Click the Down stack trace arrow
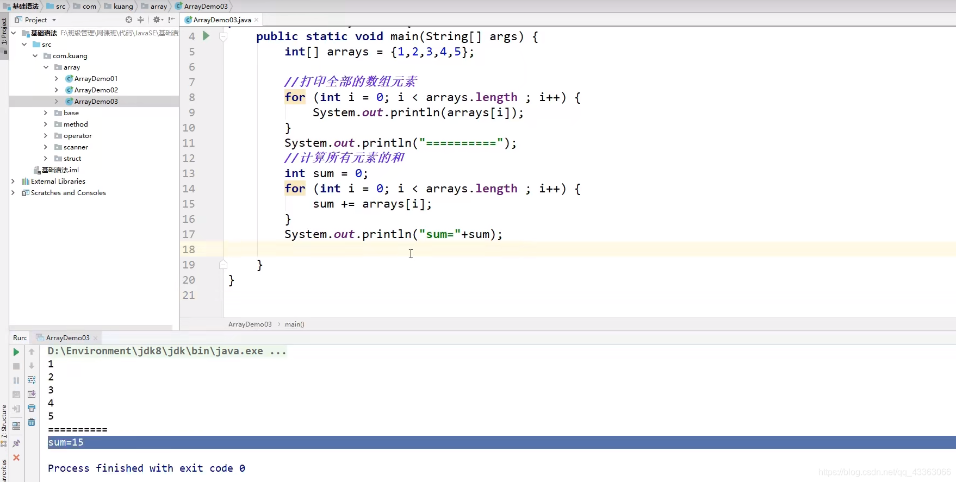The height and width of the screenshot is (482, 956). tap(32, 366)
